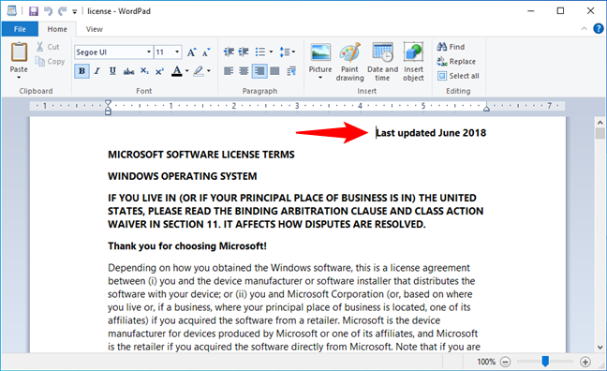Click the WordPad application icon in title bar
Image resolution: width=607 pixels, height=371 pixels.
point(12,11)
